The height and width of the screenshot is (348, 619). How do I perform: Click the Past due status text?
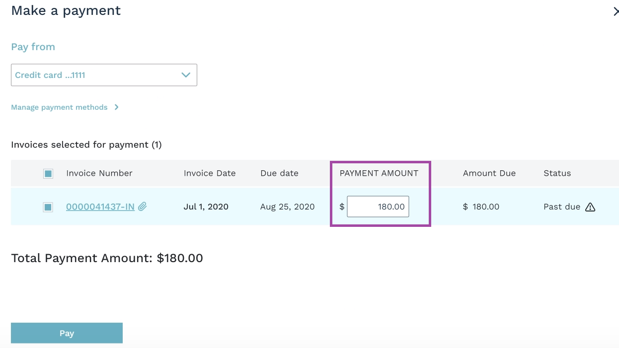point(561,207)
